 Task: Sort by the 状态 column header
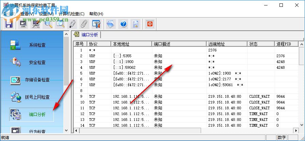(x=261, y=44)
